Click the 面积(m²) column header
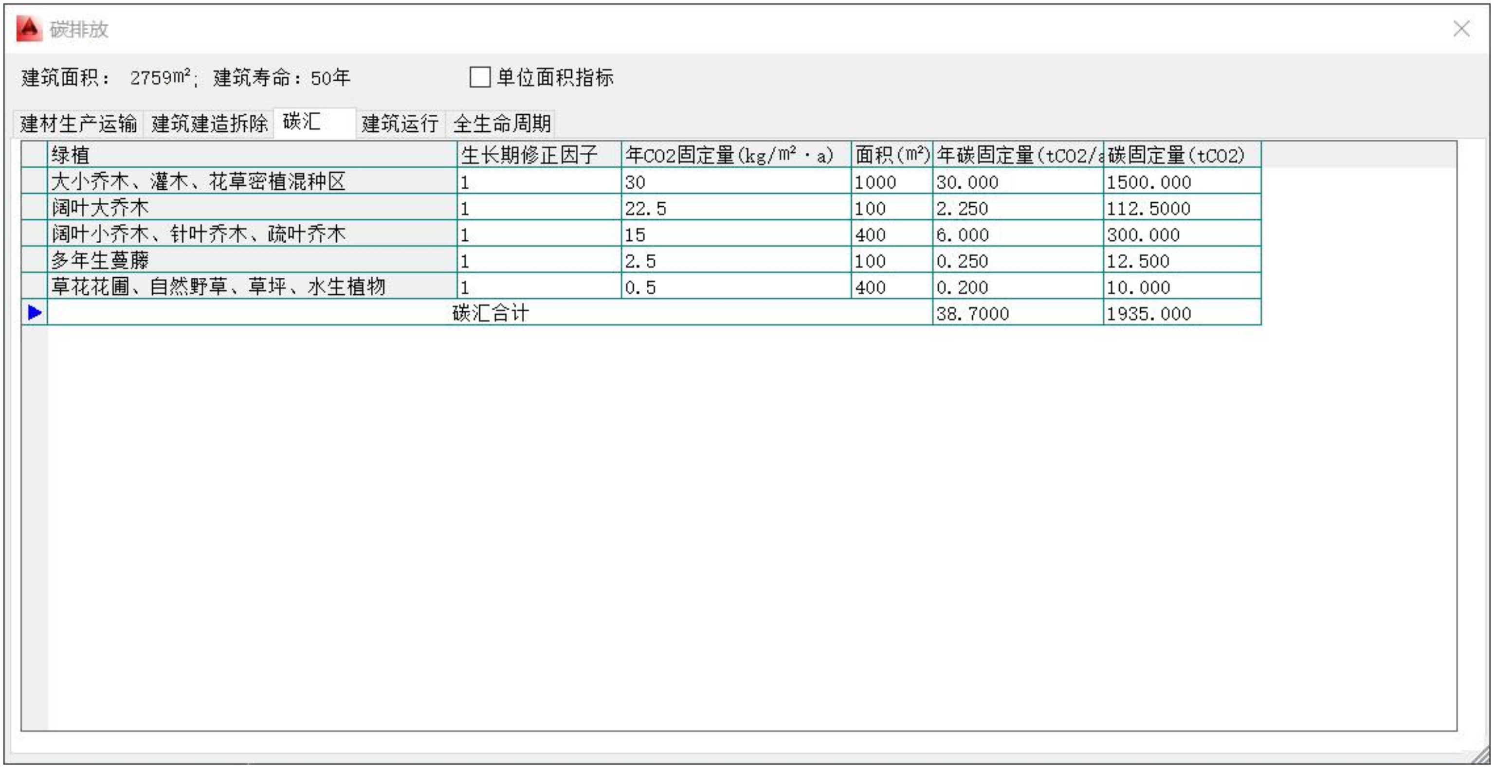This screenshot has height=769, width=1494. click(x=892, y=155)
